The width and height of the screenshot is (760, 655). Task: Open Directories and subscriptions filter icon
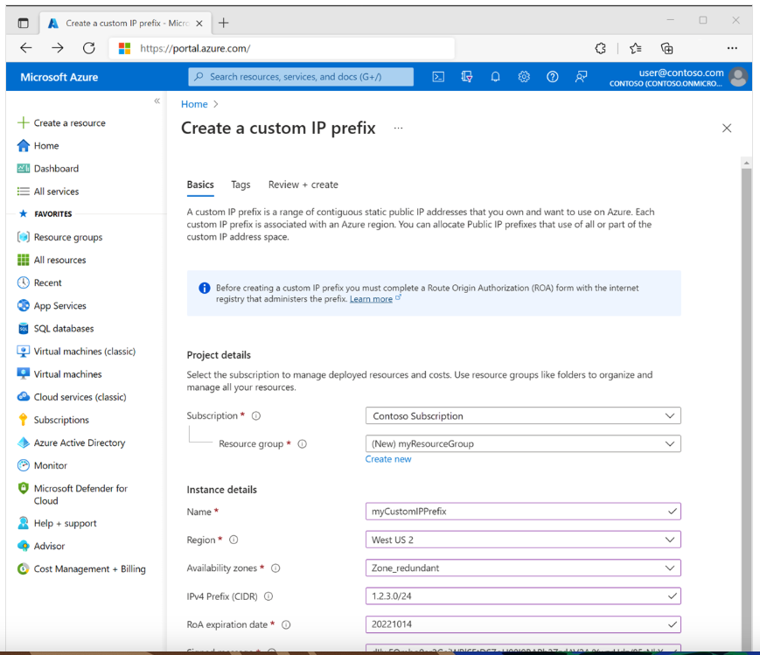pos(467,77)
